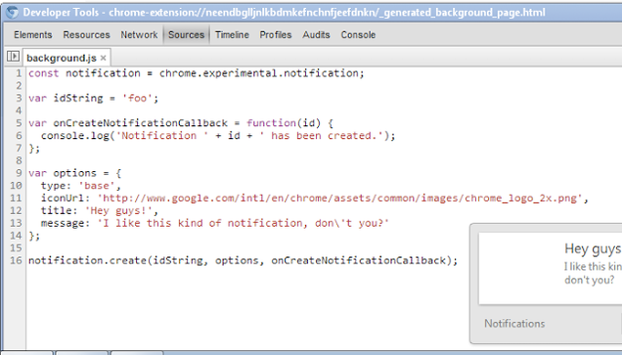The width and height of the screenshot is (622, 355).
Task: Click the Developer Tools window title text
Action: coord(284,13)
